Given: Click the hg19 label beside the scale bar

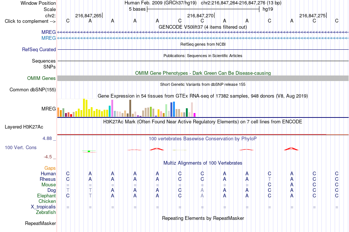Looking at the screenshot, I should coord(268,9).
